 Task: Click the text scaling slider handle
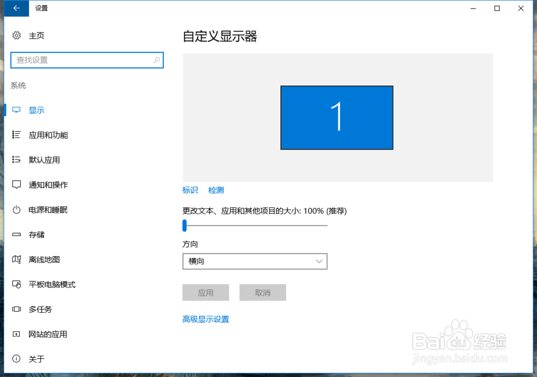pos(185,226)
